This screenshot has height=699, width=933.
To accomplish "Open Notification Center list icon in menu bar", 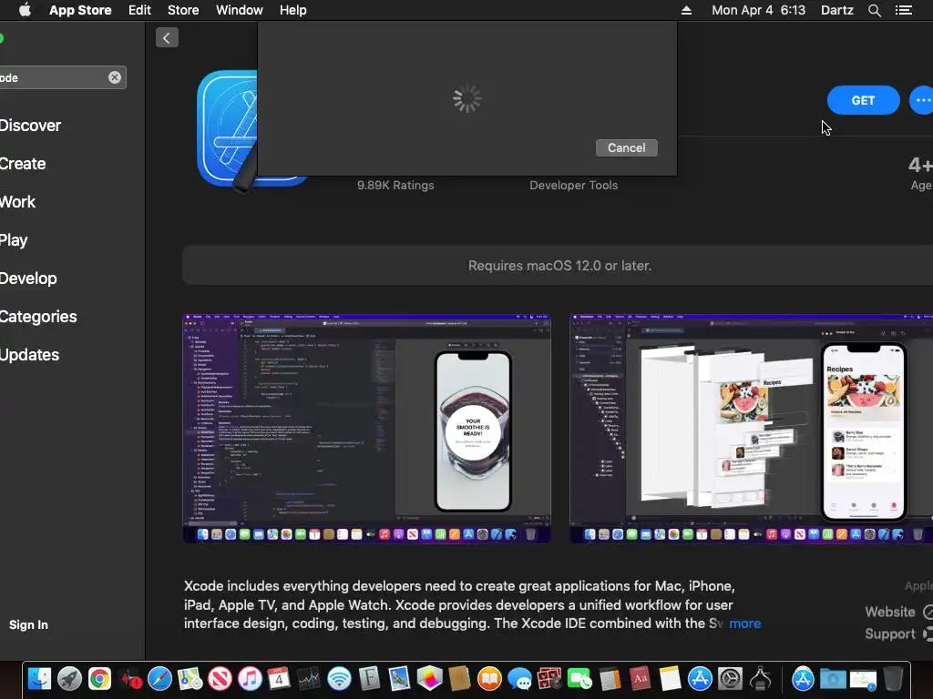I will (x=903, y=10).
